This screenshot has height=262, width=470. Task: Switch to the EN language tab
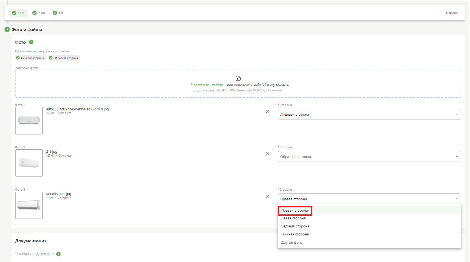58,13
